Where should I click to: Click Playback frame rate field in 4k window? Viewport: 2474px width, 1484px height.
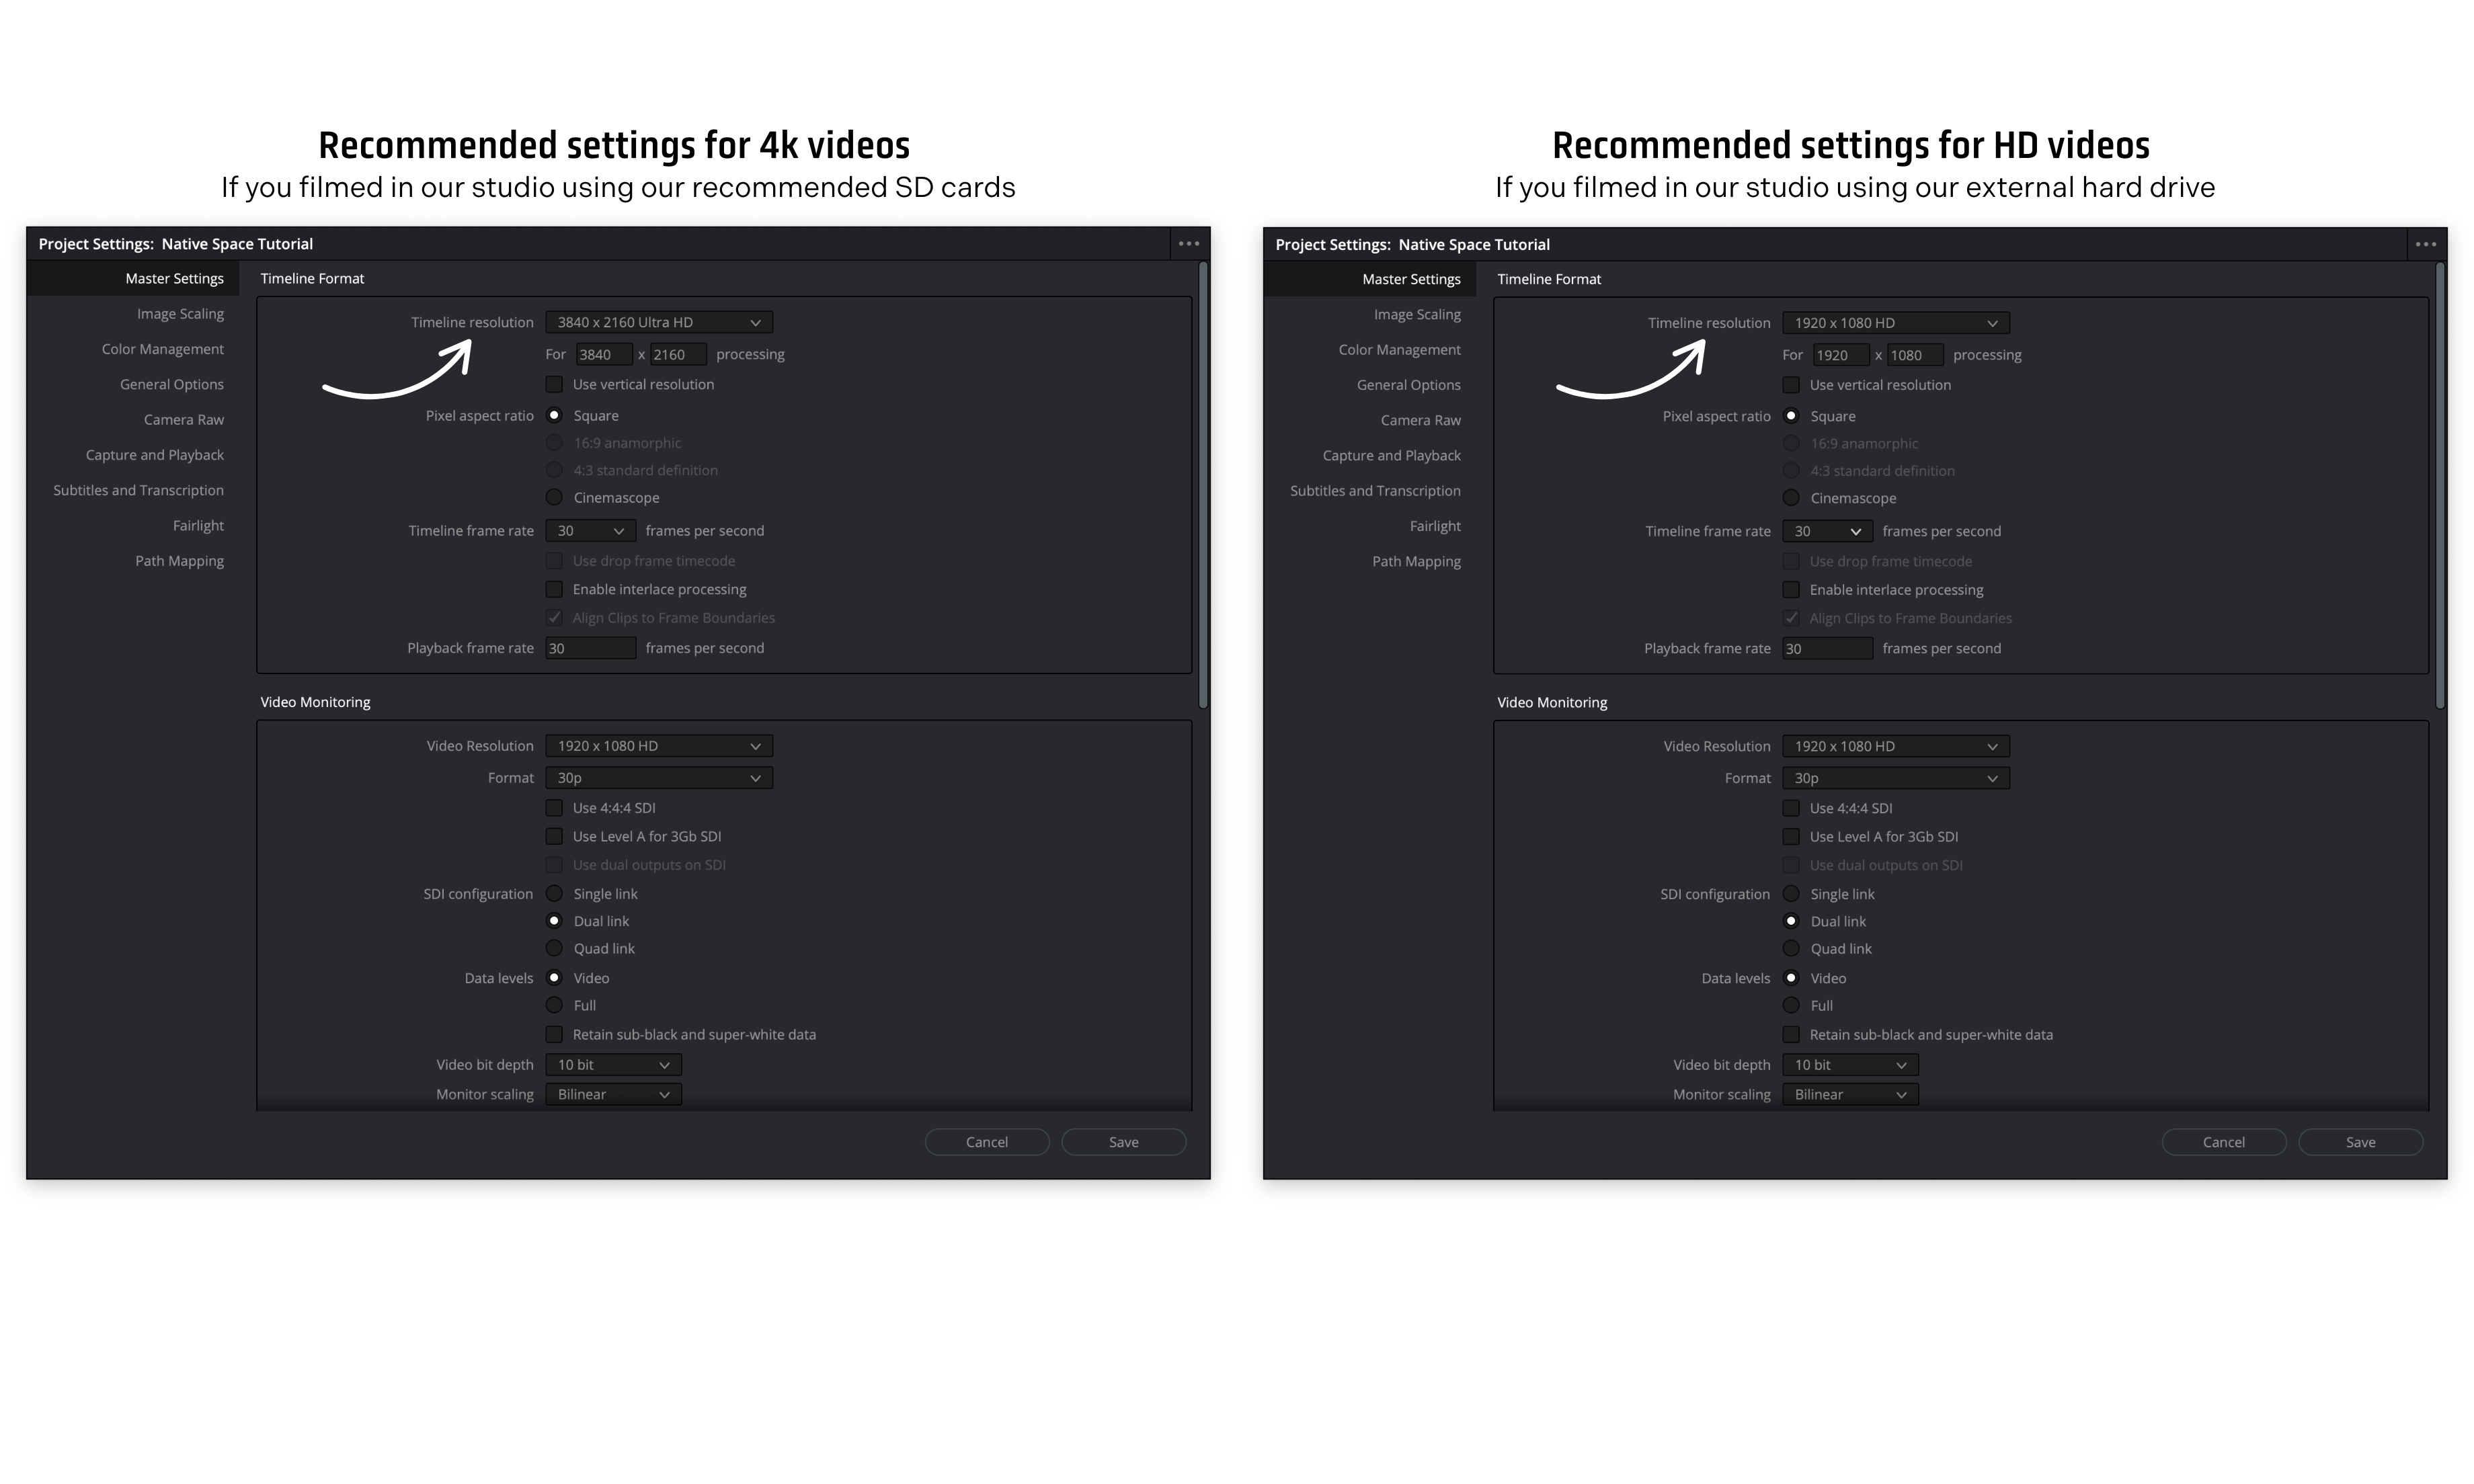point(591,648)
